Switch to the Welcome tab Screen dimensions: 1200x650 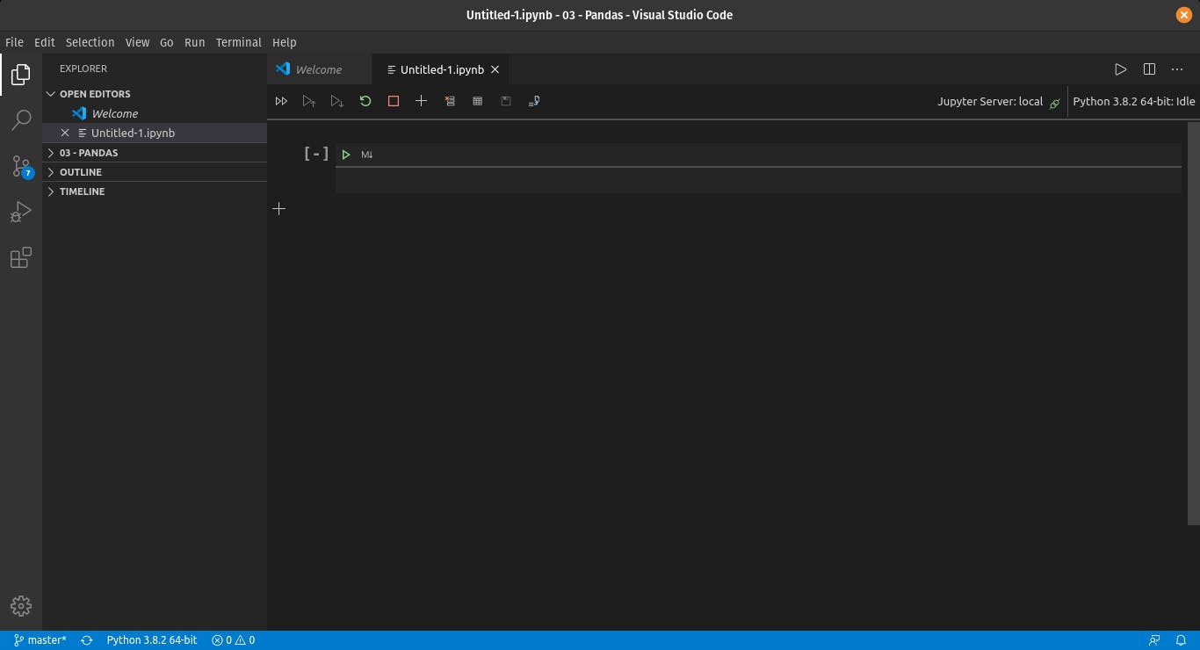320,69
